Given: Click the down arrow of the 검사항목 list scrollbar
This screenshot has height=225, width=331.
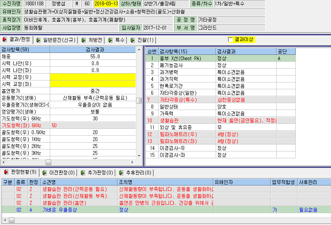Looking at the screenshot, I should 139,156.
